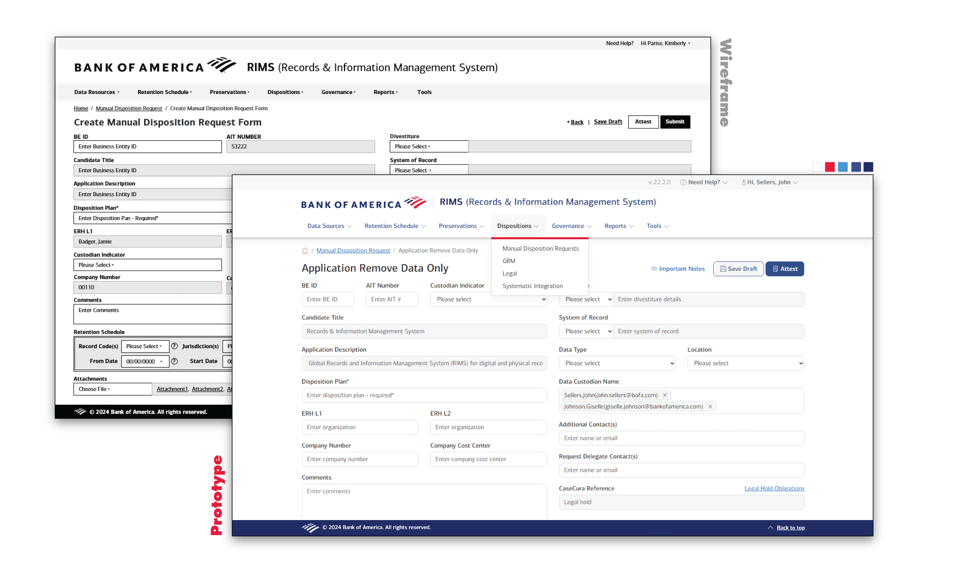This screenshot has height=581, width=959.
Task: Pick the red color swatch
Action: (x=830, y=167)
